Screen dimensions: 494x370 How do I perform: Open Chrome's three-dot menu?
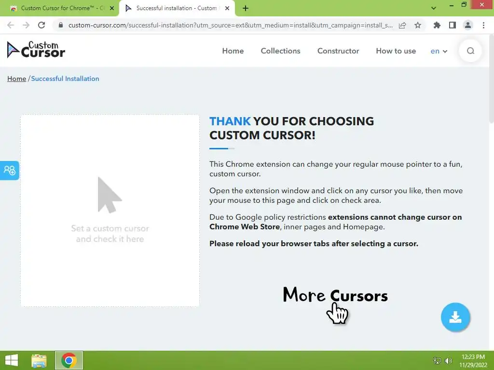click(483, 25)
